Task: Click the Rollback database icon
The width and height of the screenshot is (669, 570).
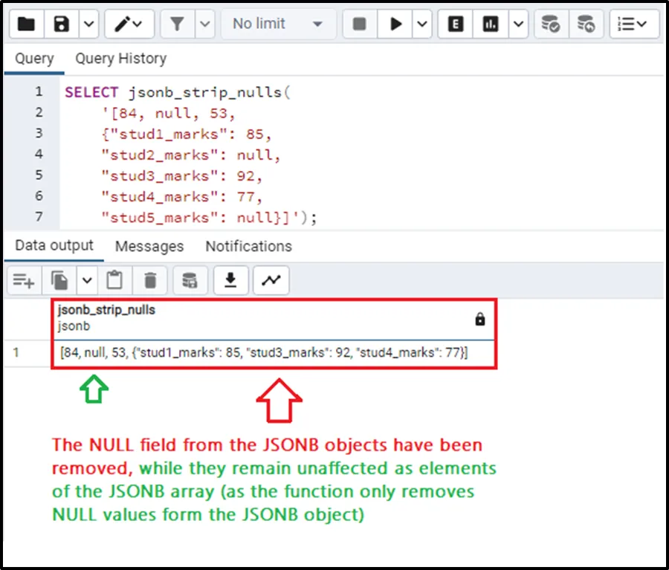Action: coord(586,25)
